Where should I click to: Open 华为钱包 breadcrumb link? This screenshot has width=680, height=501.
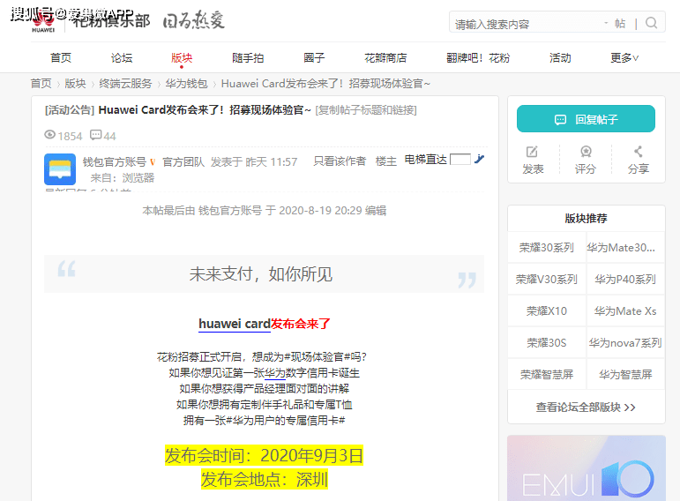point(186,83)
